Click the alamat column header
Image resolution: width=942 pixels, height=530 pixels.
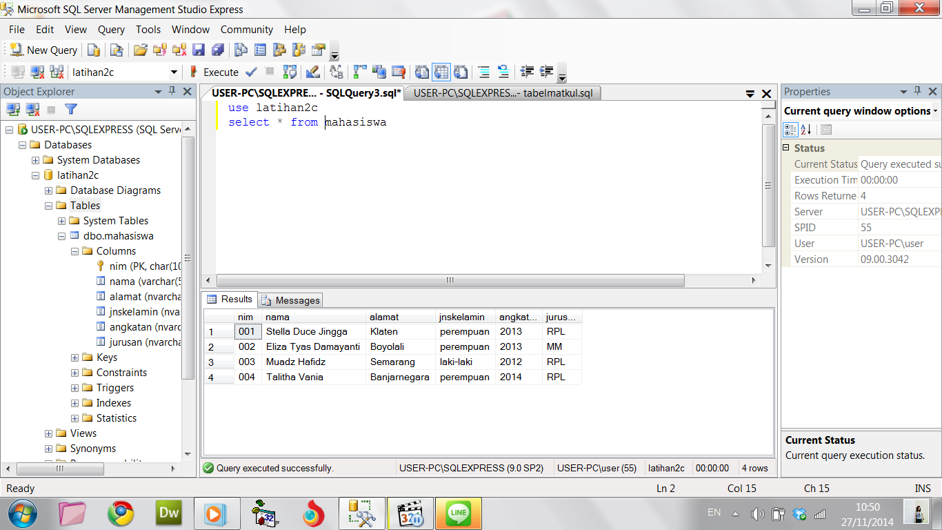click(400, 317)
